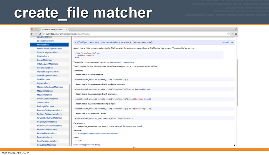Reload the rubydoc page
Image resolution: width=269 pixels, height=155 pixels.
pyautogui.click(x=40, y=34)
